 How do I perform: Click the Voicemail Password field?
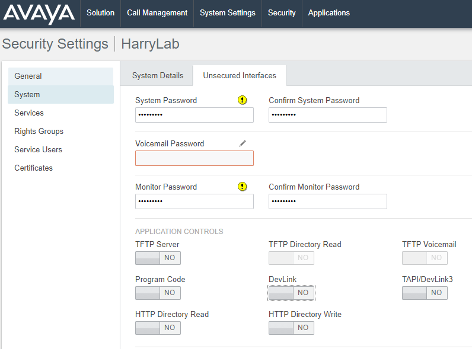[x=194, y=158]
